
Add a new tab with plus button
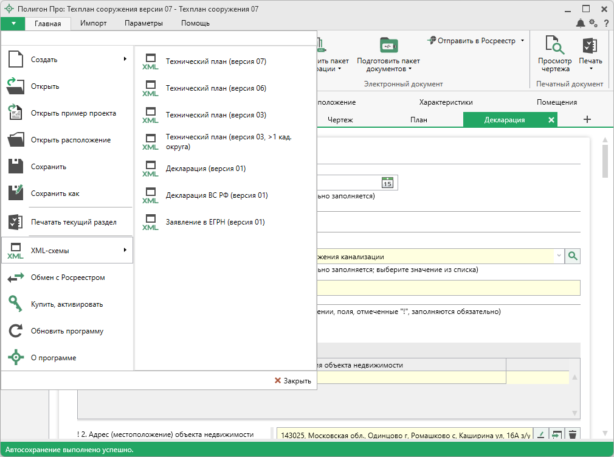[x=587, y=119]
